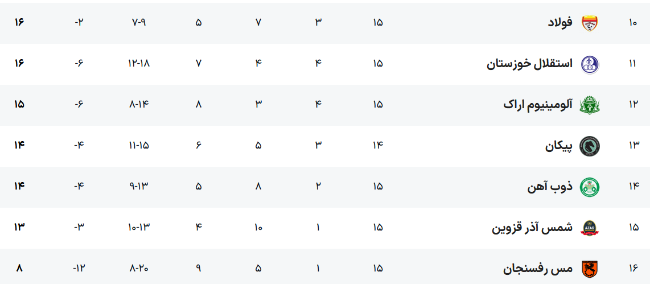Click the Zob Ahan green crest
Viewport: 650px width, 284px height.
click(590, 187)
